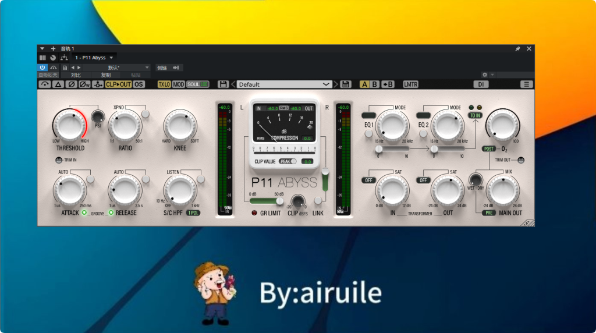Viewport: 596px width, 333px height.
Task: Toggle the PRE button beside MAIN OUT
Action: pos(489,213)
